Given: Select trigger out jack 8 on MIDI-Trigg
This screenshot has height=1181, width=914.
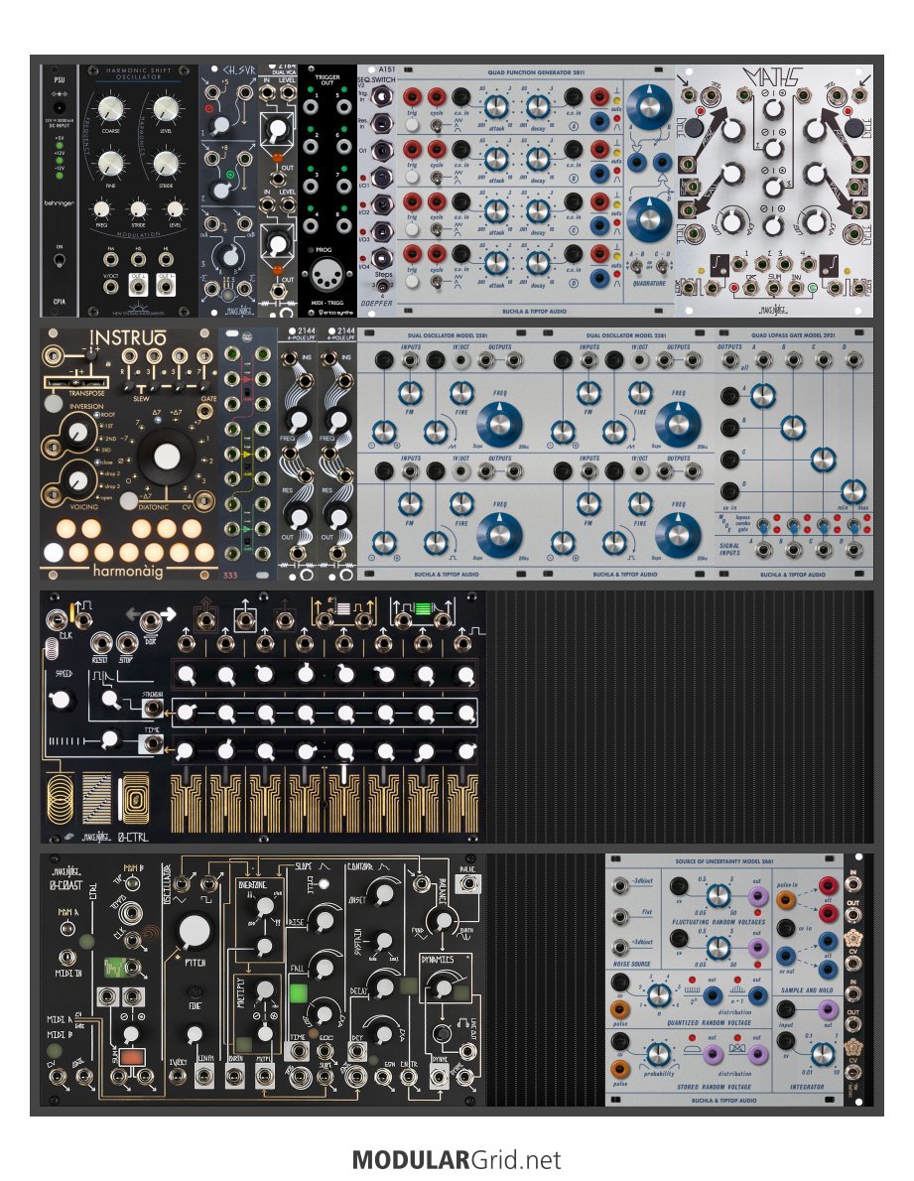Looking at the screenshot, I should (x=343, y=225).
